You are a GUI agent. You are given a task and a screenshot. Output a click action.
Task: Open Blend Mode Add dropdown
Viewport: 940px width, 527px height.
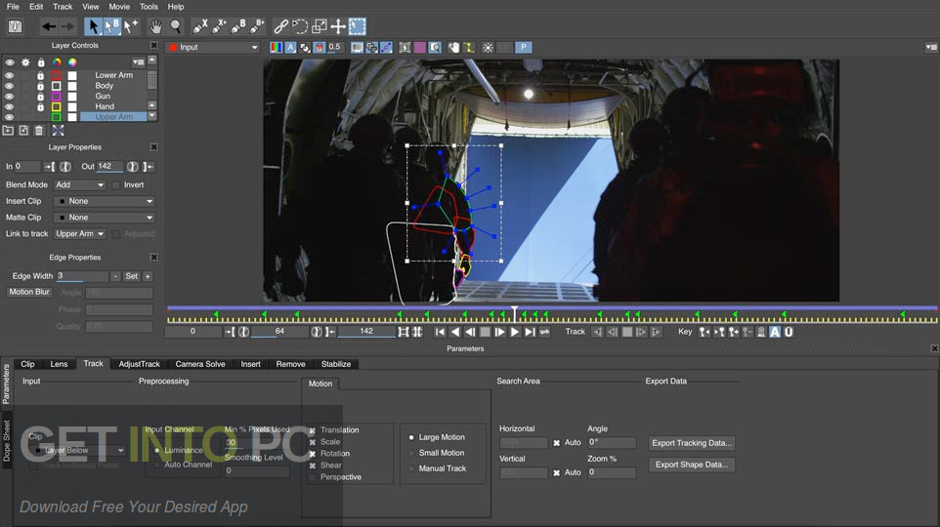point(80,185)
